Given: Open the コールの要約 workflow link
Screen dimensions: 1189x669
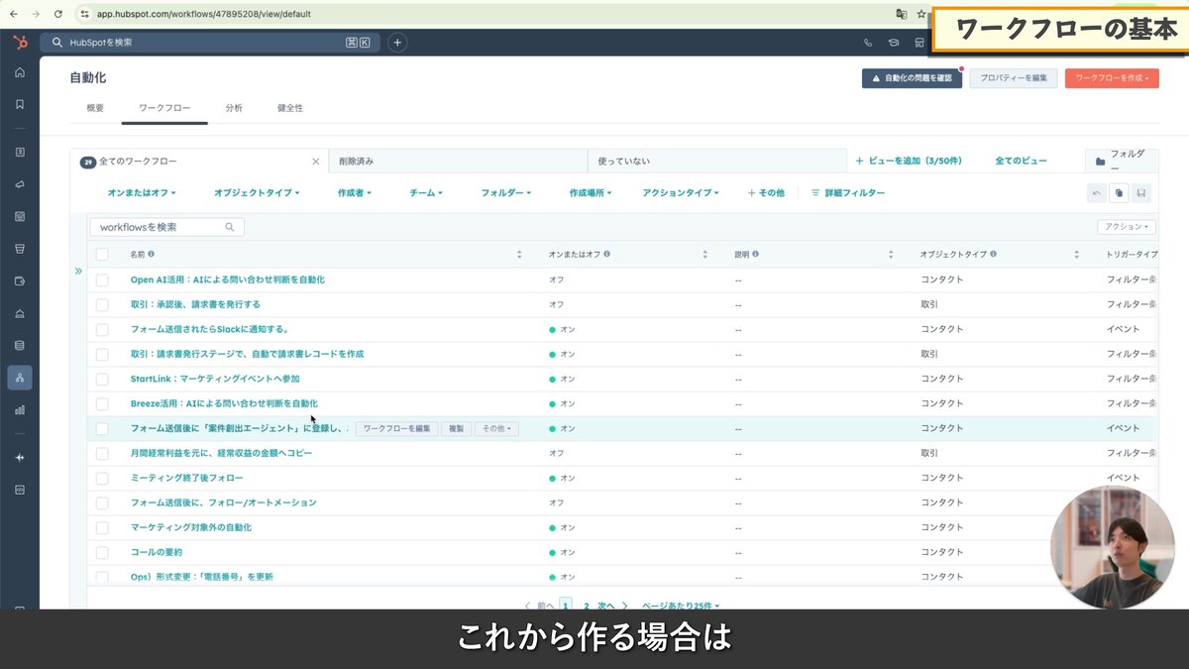Looking at the screenshot, I should [157, 552].
